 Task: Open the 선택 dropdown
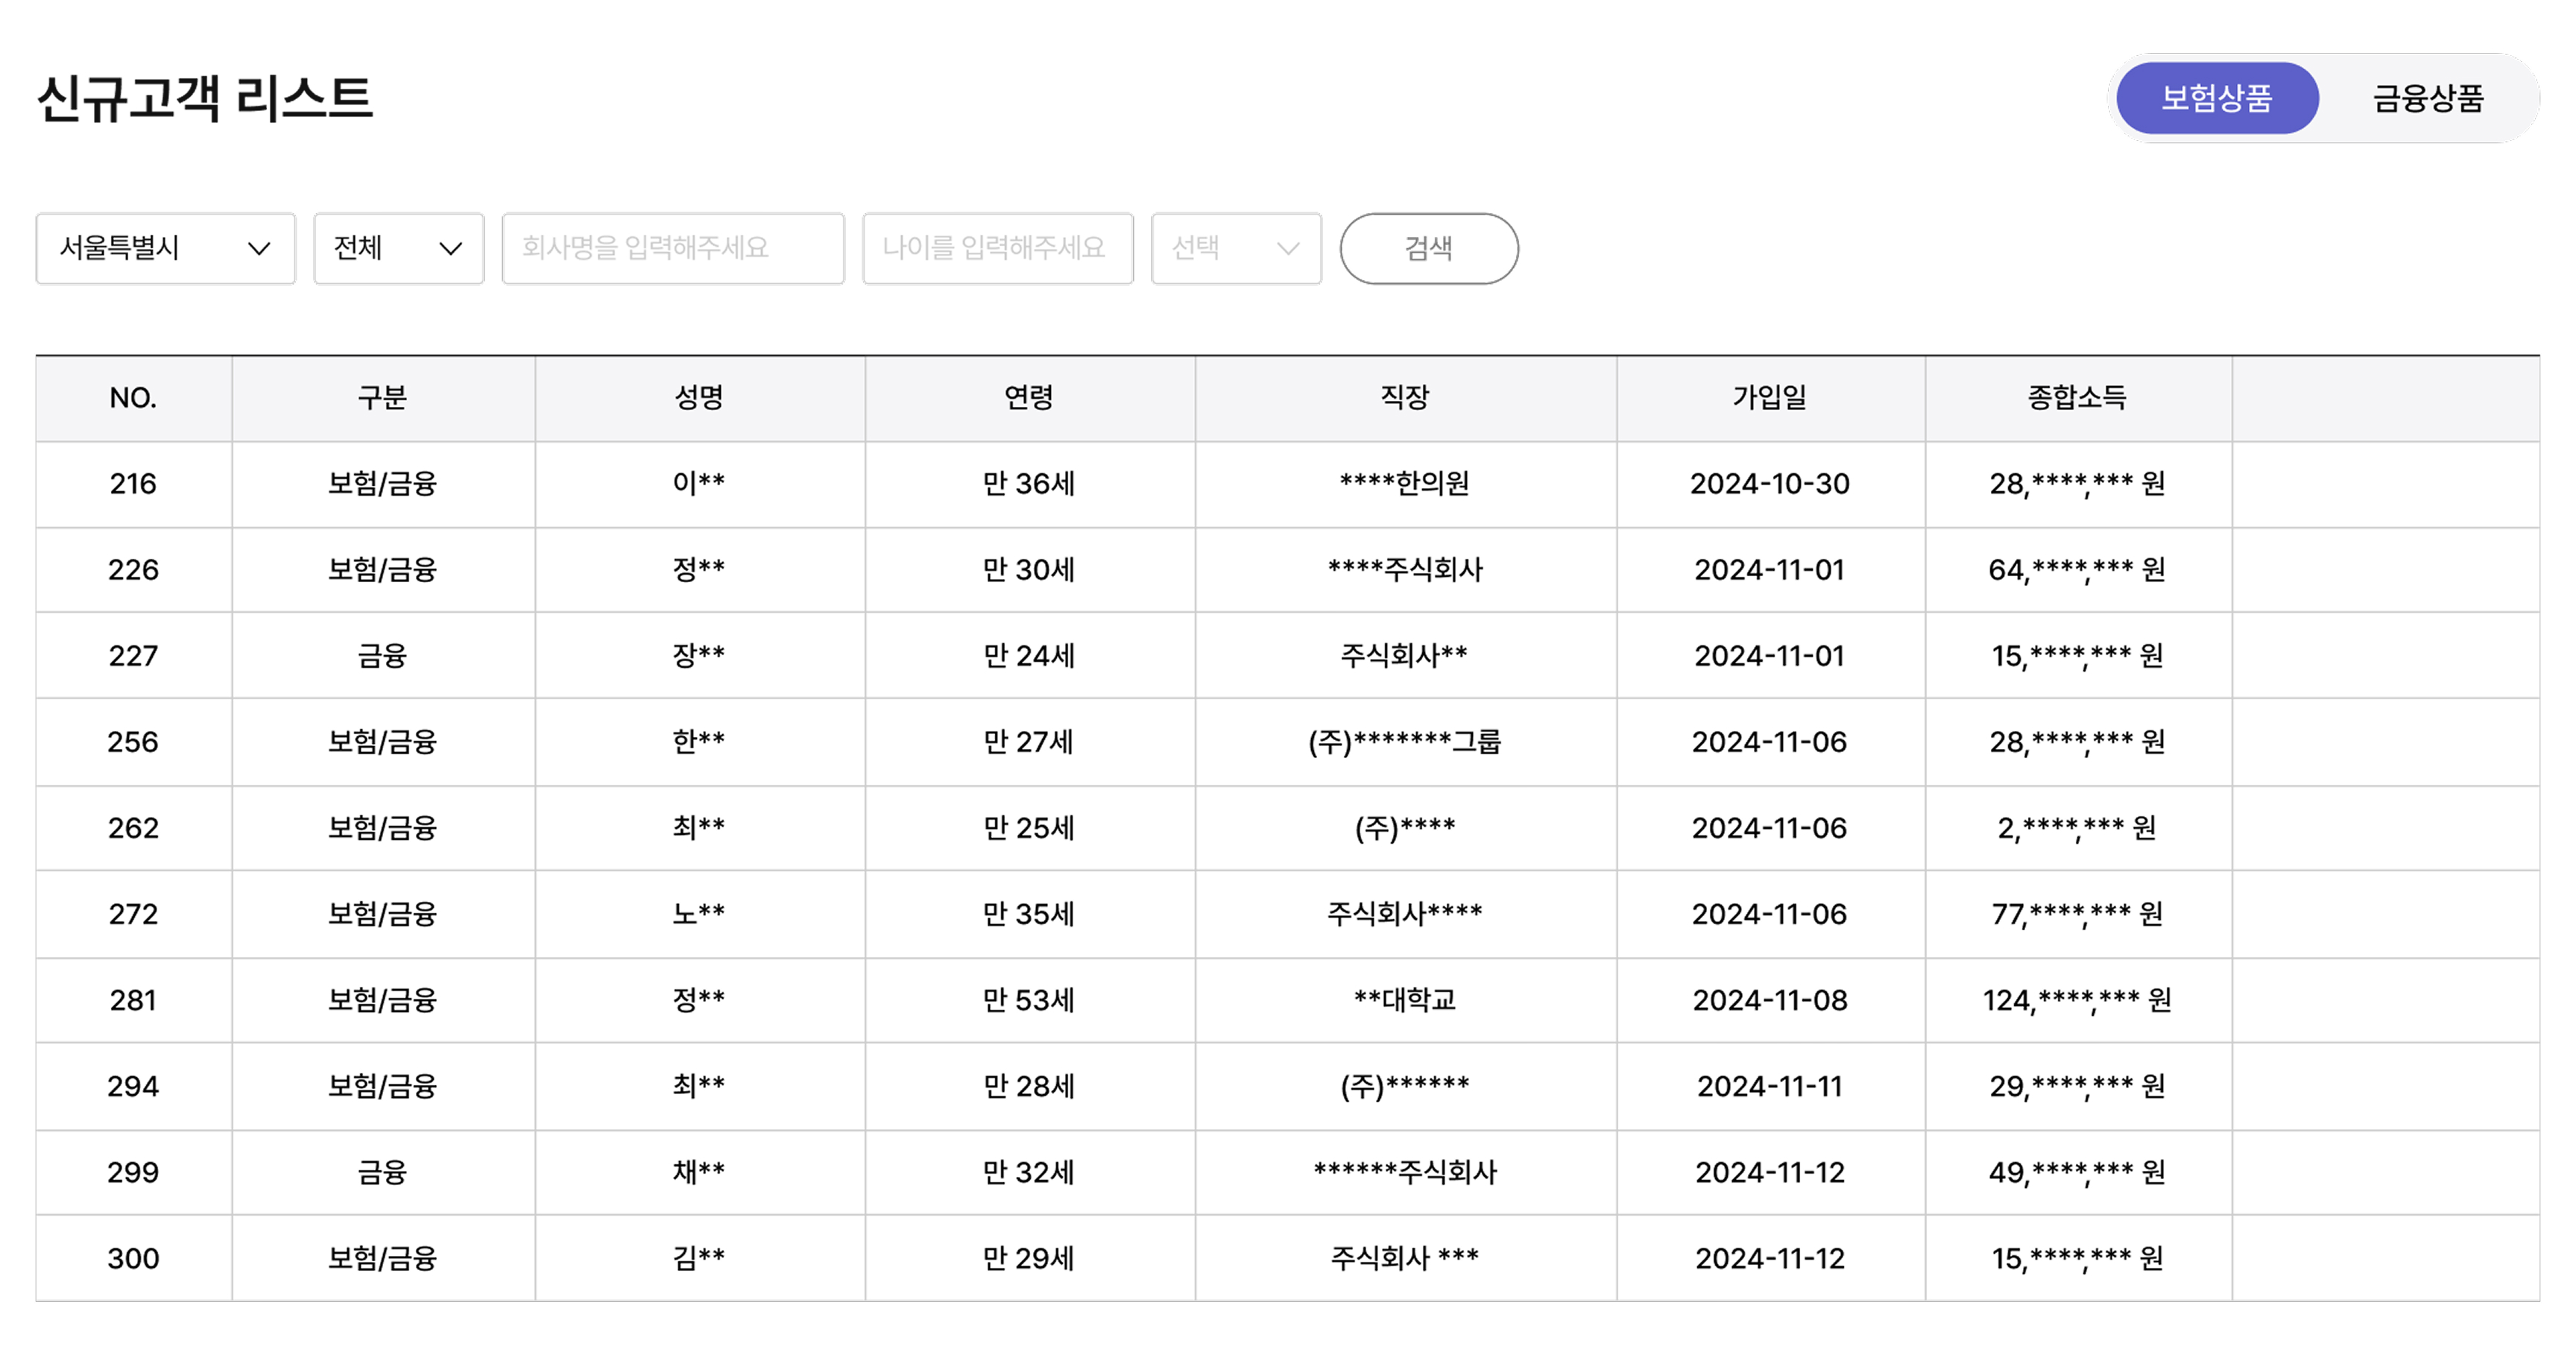1235,248
